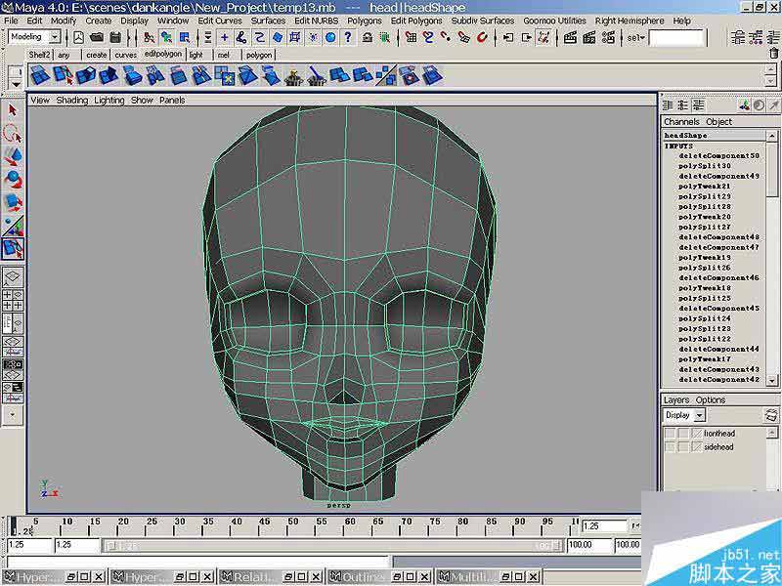
Task: Select polySplit30 in the INPUTS list
Action: click(x=705, y=166)
